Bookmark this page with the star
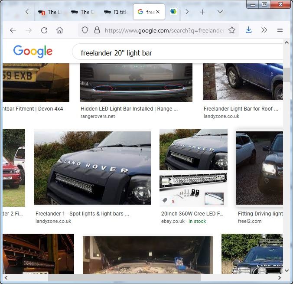Screen dimensions: 293x284 (x=232, y=30)
